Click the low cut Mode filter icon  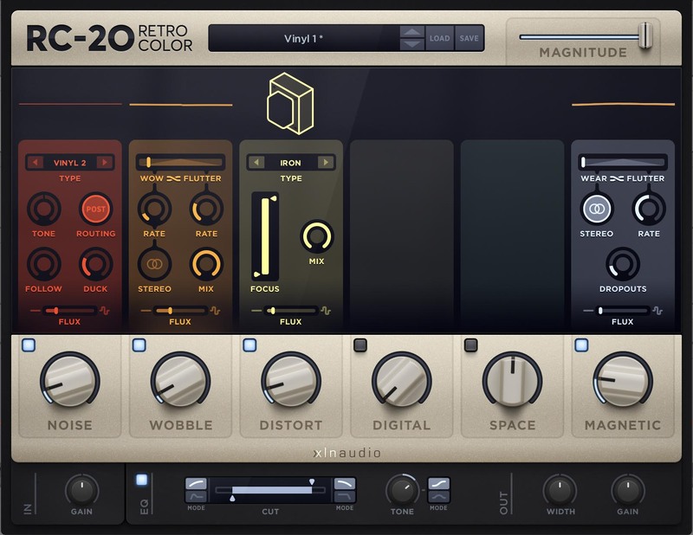tap(196, 490)
